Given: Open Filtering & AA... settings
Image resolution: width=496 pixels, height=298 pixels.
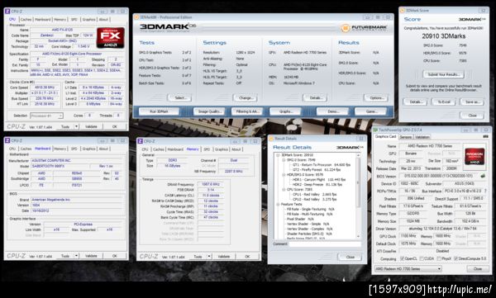Looking at the screenshot, I should point(247,111).
